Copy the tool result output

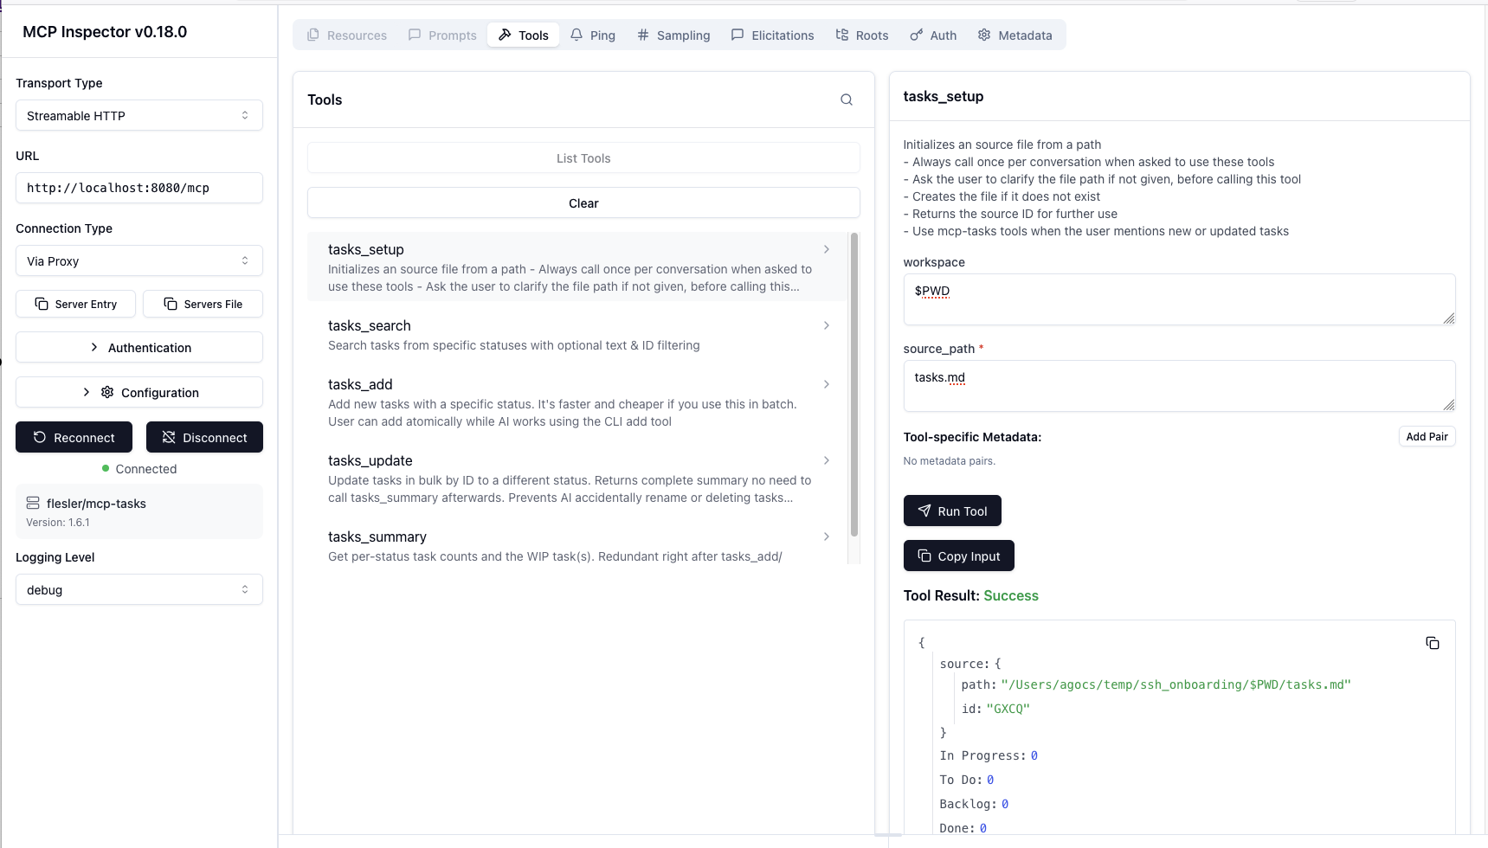(x=1433, y=643)
